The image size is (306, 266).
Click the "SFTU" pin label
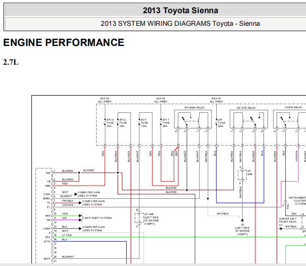click(x=47, y=241)
